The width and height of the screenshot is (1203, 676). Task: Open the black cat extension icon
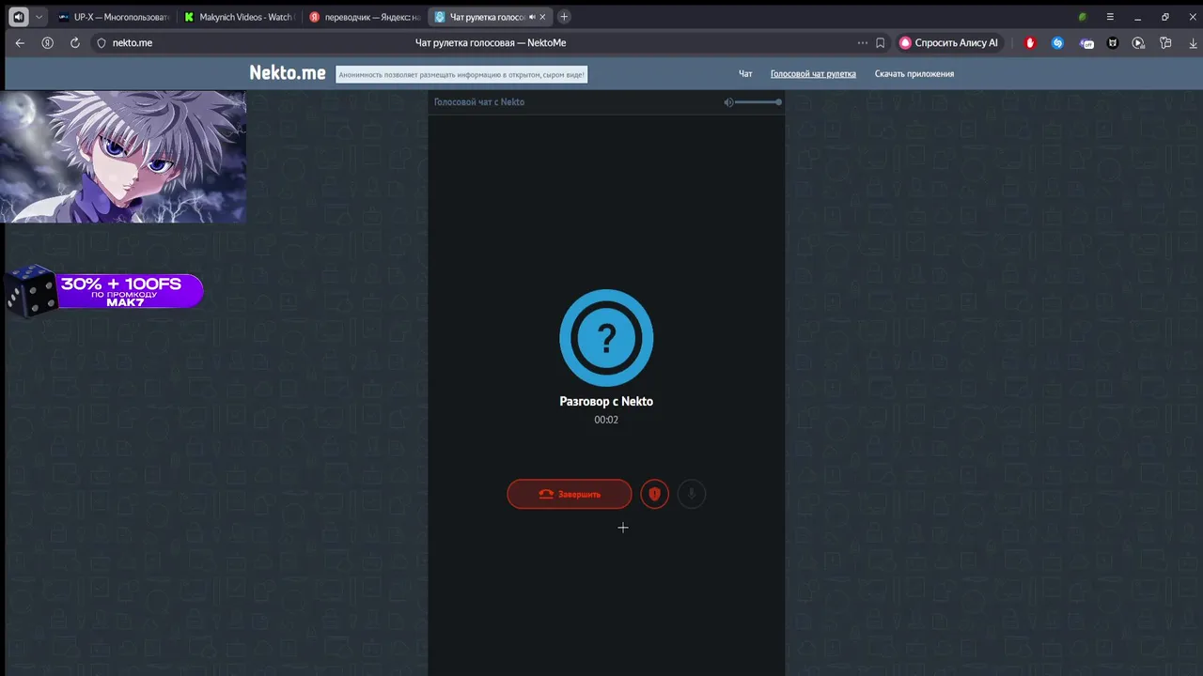(x=1113, y=42)
